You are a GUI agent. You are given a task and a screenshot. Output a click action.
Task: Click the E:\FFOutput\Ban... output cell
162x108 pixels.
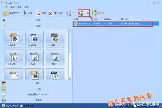(x=131, y=24)
